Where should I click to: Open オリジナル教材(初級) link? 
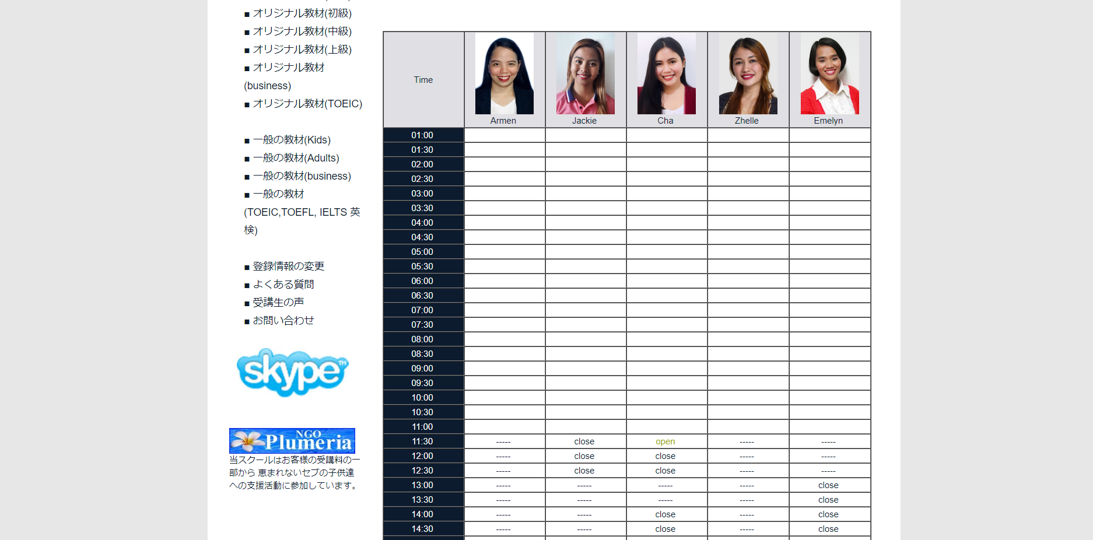coord(302,13)
